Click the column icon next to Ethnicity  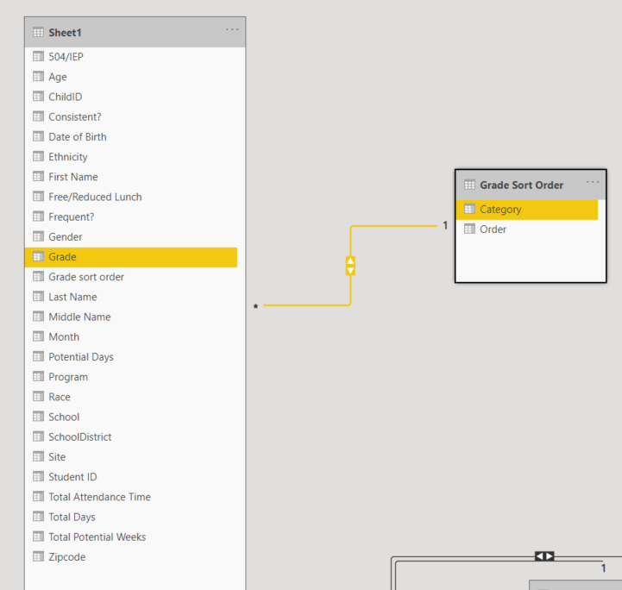[x=38, y=157]
